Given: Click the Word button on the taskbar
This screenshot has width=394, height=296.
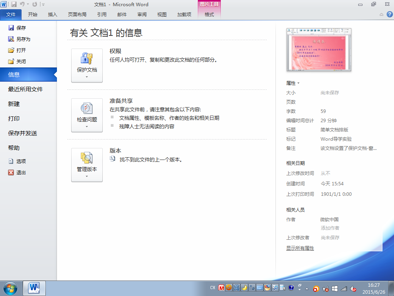Looking at the screenshot, I should 34,288.
